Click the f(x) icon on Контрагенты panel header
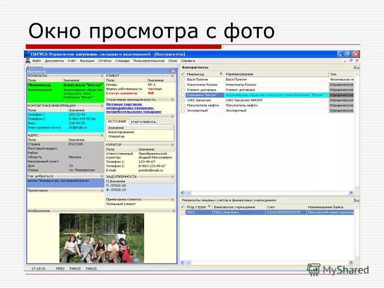The width and height of the screenshot is (384, 288). [356, 67]
